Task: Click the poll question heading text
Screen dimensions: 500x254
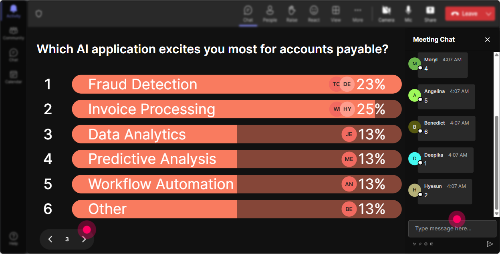Action: (212, 49)
